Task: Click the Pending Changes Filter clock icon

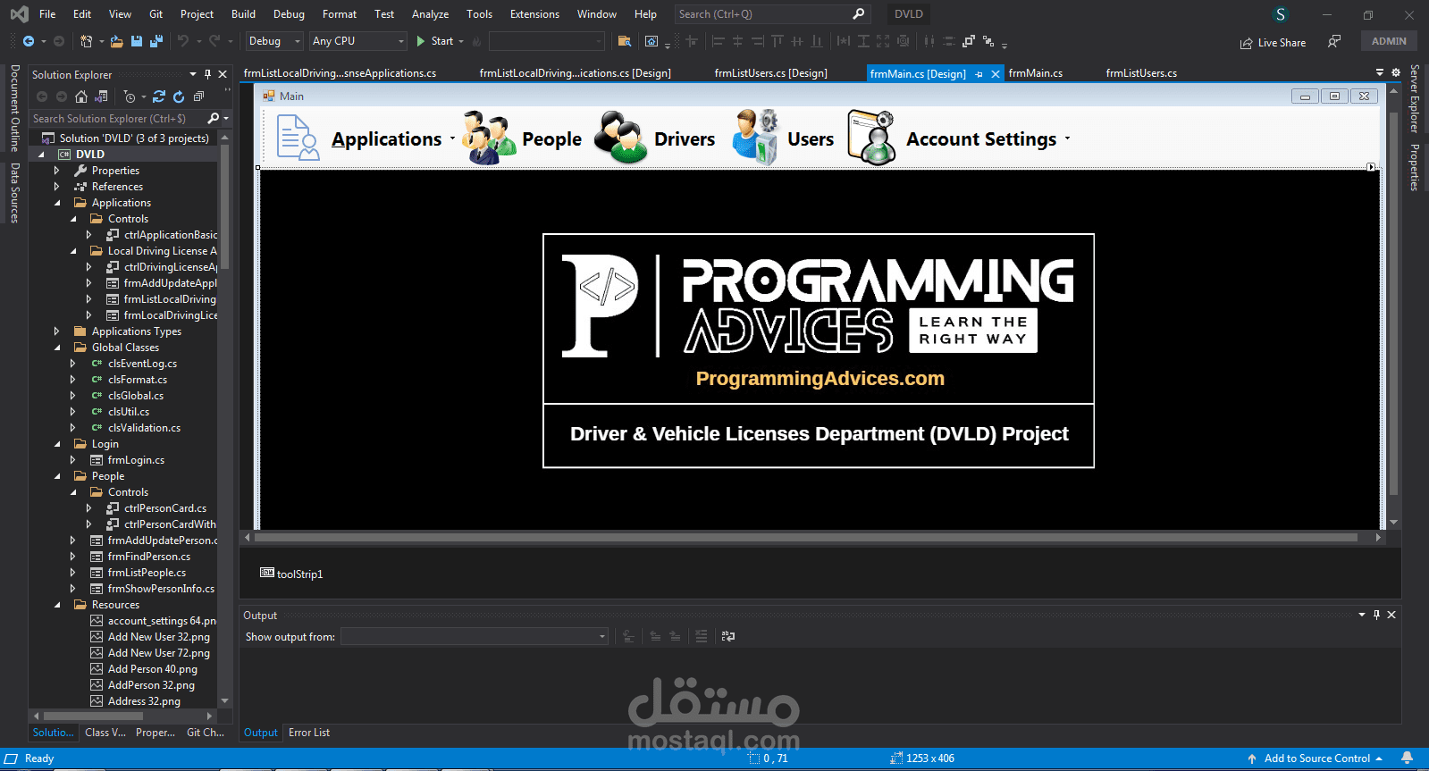Action: pos(130,96)
